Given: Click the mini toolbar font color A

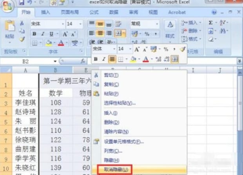Looking at the screenshot, I should tap(145, 59).
